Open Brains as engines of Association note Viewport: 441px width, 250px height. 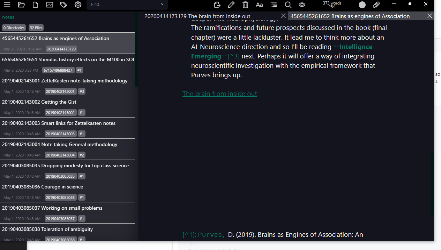pyautogui.click(x=67, y=43)
